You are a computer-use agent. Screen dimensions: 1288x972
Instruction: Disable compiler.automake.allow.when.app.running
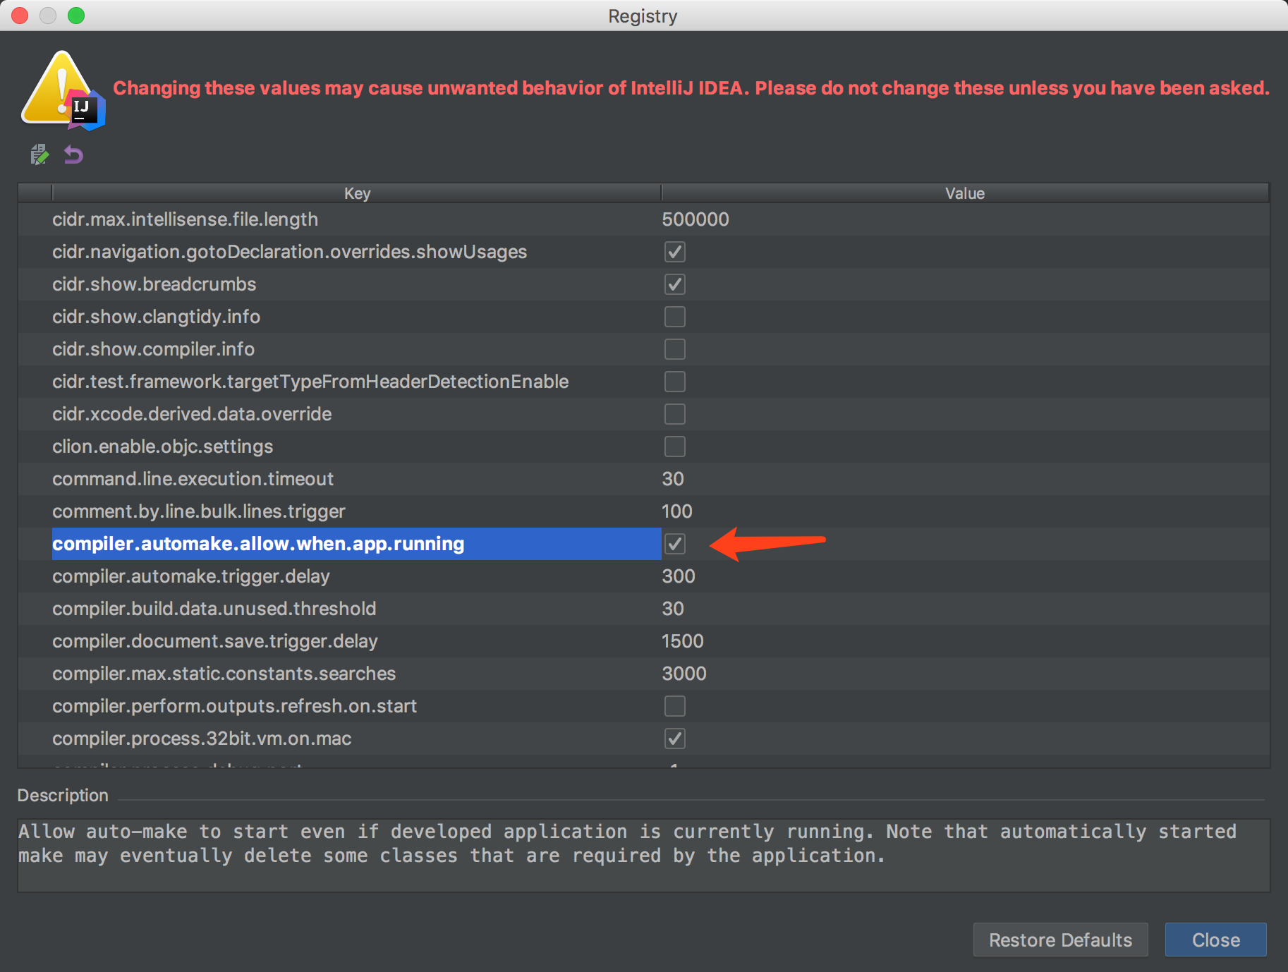(x=674, y=544)
